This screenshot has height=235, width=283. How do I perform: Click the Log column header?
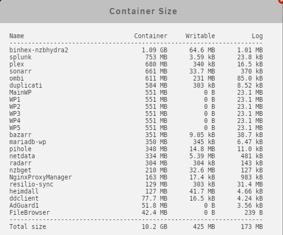coord(257,36)
